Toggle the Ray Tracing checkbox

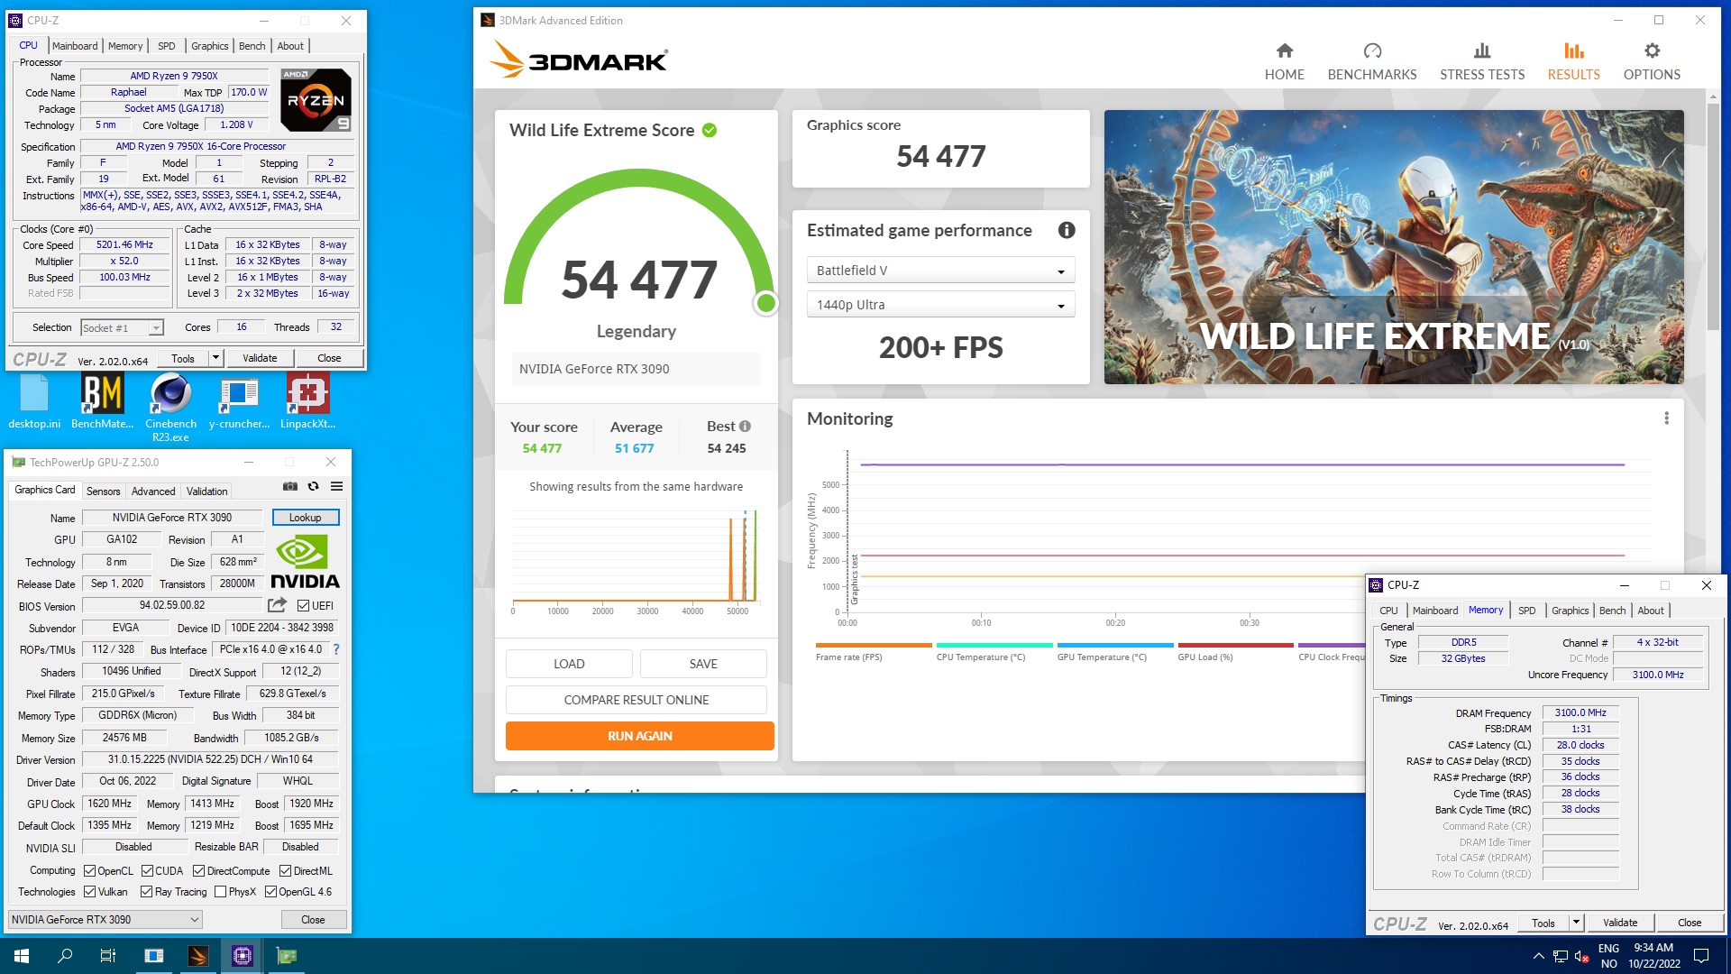[147, 892]
